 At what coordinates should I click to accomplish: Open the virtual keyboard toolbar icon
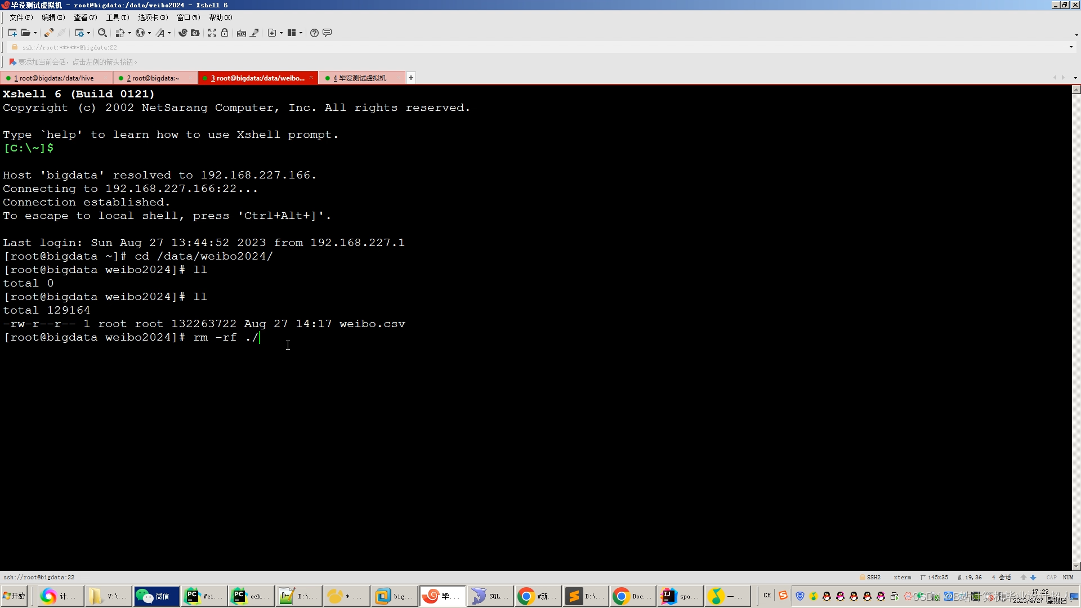pyautogui.click(x=241, y=33)
